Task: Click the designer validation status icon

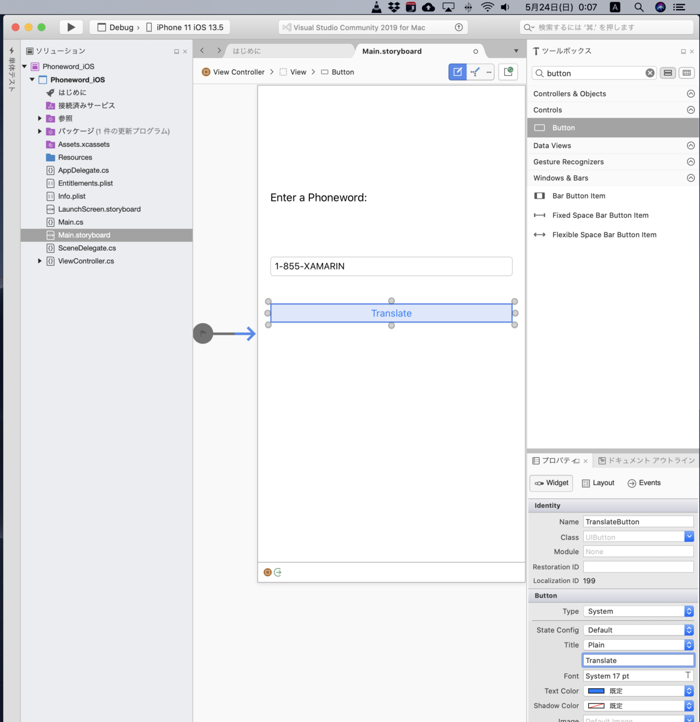Action: pyautogui.click(x=509, y=72)
